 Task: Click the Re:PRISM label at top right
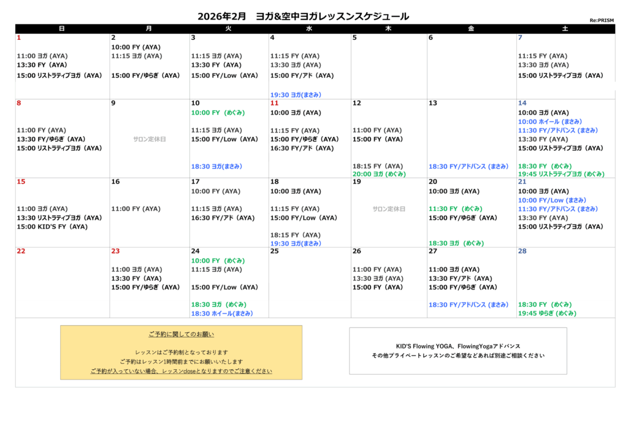pyautogui.click(x=602, y=21)
